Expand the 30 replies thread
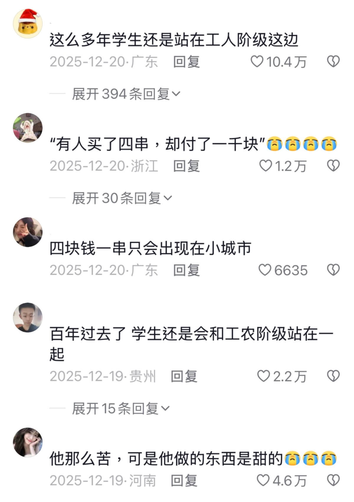Screen dimensions: 354x502 click(x=122, y=198)
